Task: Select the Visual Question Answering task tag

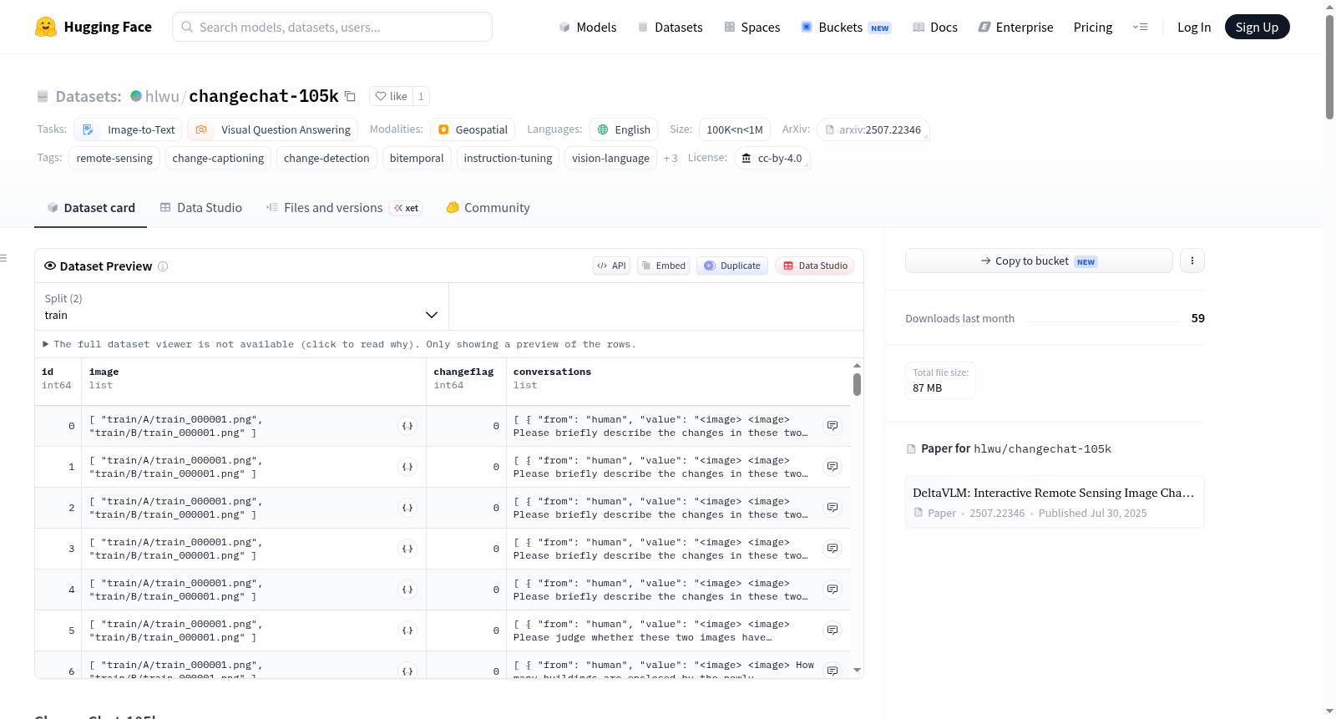Action: [x=272, y=129]
